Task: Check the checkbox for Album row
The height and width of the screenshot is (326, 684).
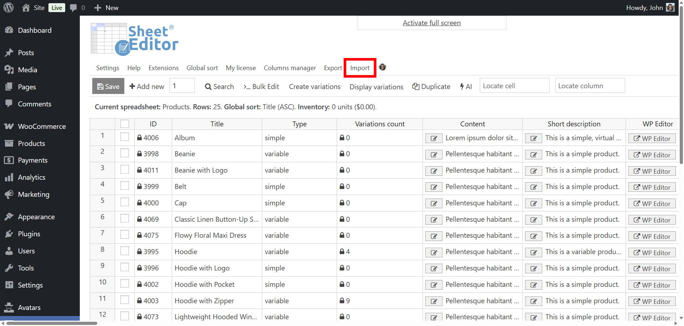Action: pos(125,137)
